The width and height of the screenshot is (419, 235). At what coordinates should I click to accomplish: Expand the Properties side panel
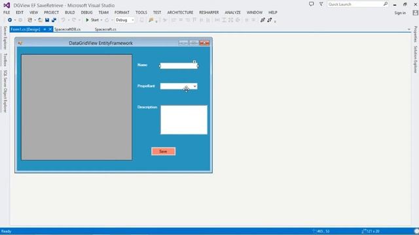415,34
